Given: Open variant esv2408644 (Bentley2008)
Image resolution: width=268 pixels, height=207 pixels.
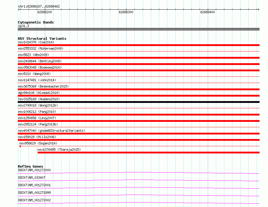Looking at the screenshot, I should [40, 61].
